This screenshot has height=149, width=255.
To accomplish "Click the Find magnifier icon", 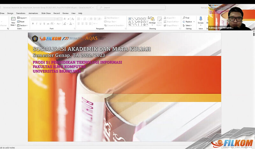I will (184, 18).
